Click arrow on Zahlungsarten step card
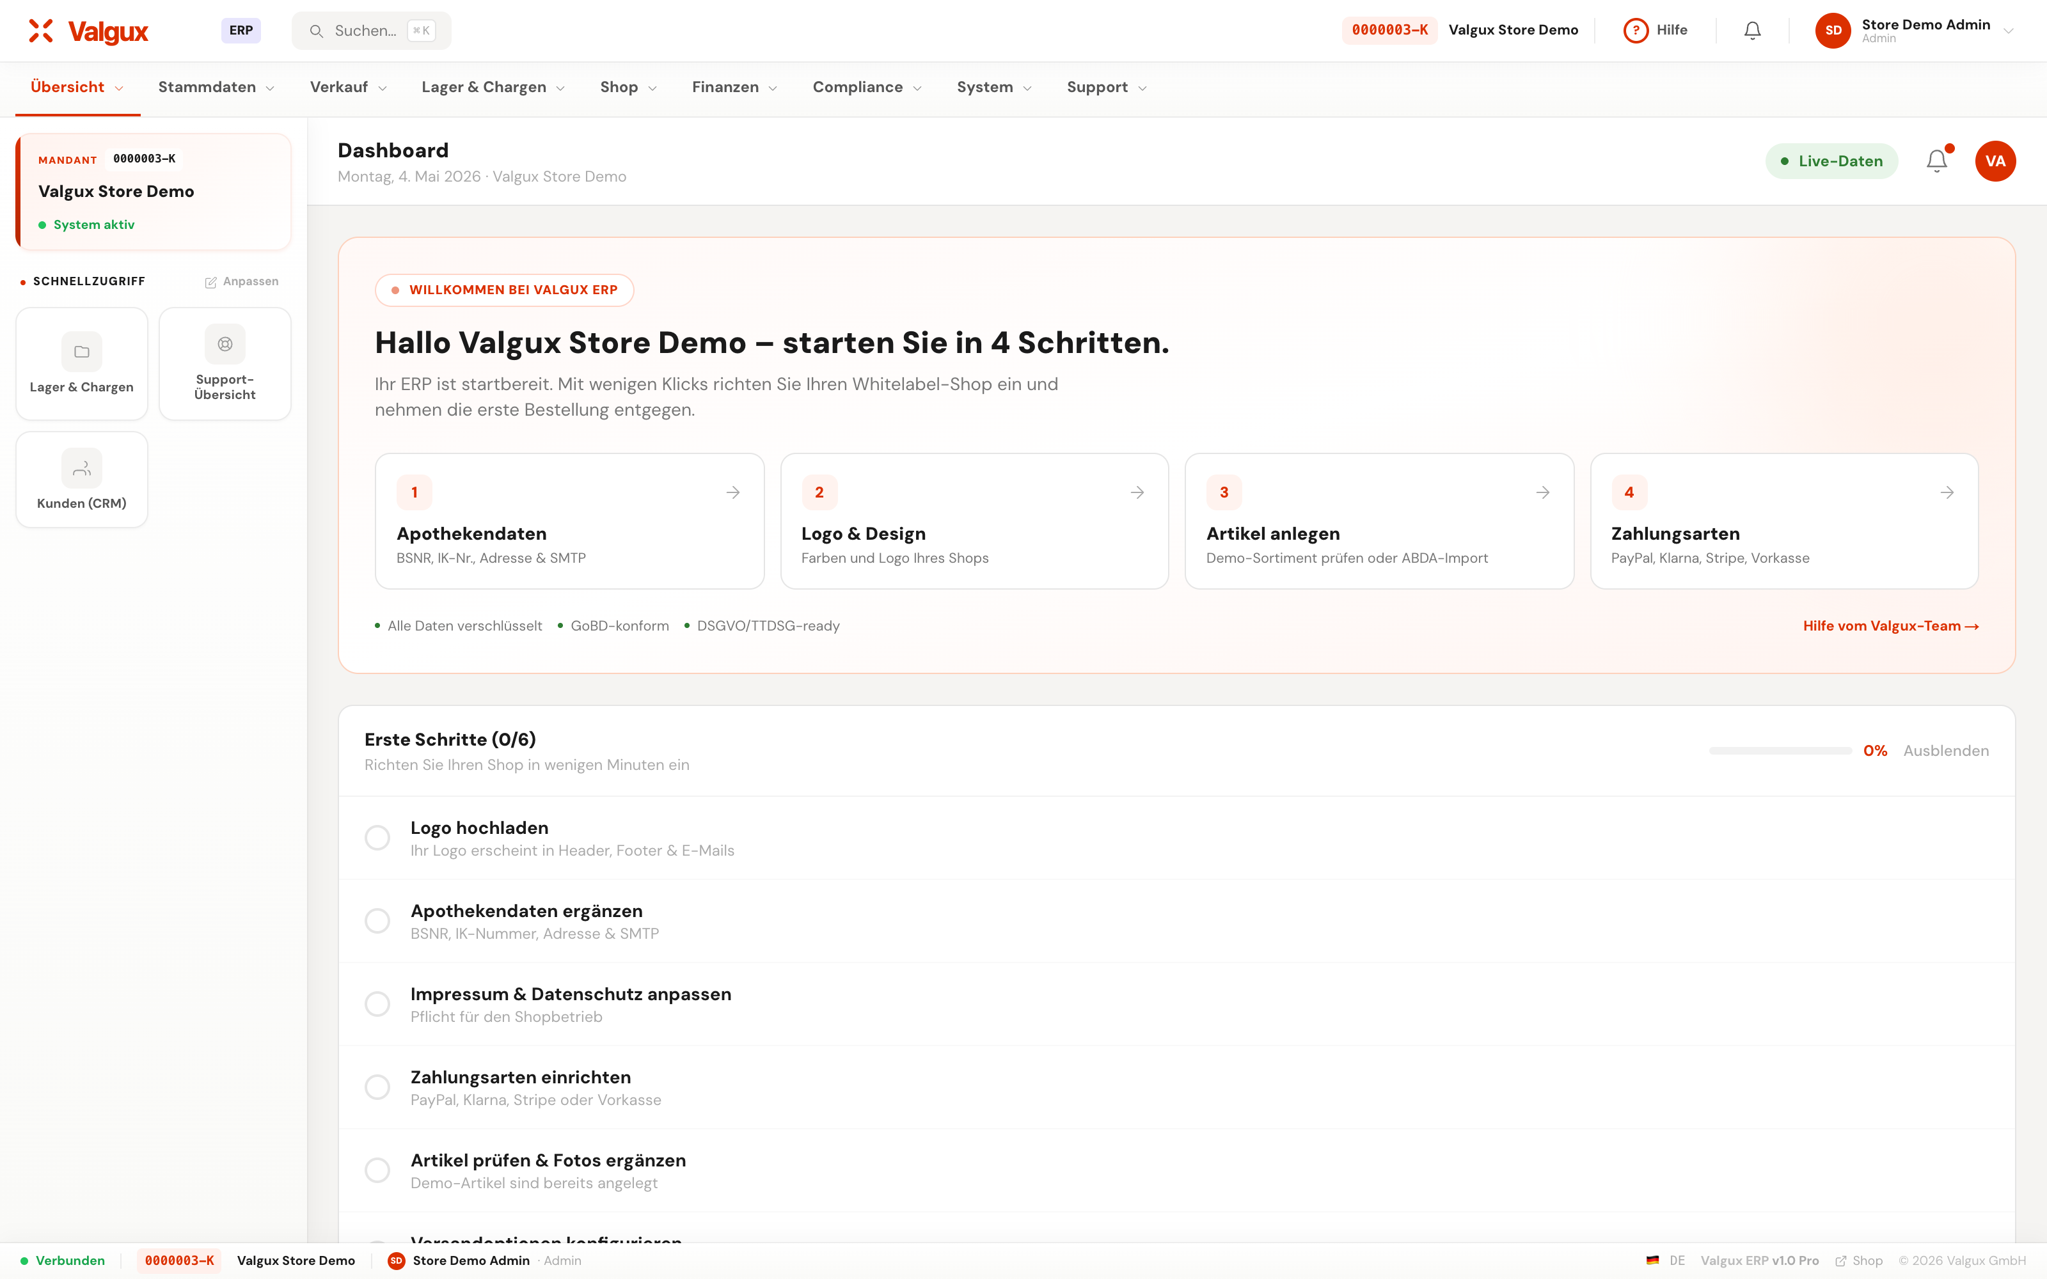Viewport: 2047px width, 1279px height. coord(1947,492)
